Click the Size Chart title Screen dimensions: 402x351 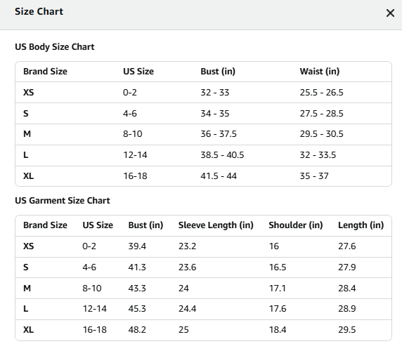pyautogui.click(x=39, y=11)
